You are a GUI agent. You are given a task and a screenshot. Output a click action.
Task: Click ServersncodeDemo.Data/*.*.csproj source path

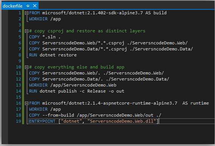(85, 49)
